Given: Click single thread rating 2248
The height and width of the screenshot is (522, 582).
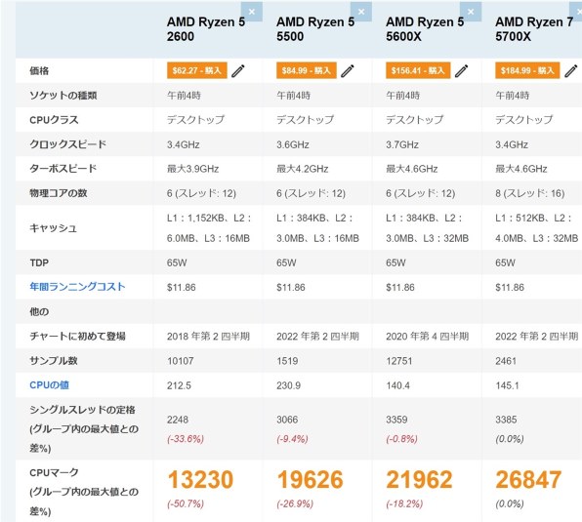Looking at the screenshot, I should click(178, 420).
